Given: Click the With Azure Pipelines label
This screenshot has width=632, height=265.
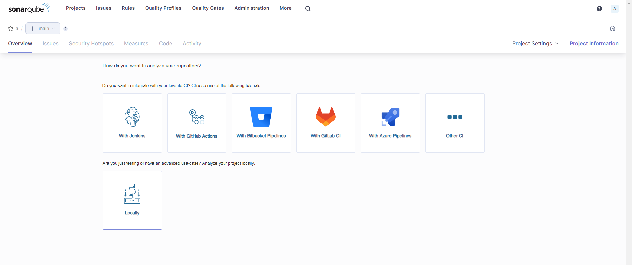Looking at the screenshot, I should click(x=390, y=136).
